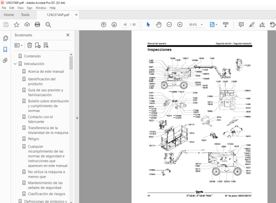Click the bookmarks panel scrollbar thumb
This screenshot has width=276, height=203.
point(71,63)
